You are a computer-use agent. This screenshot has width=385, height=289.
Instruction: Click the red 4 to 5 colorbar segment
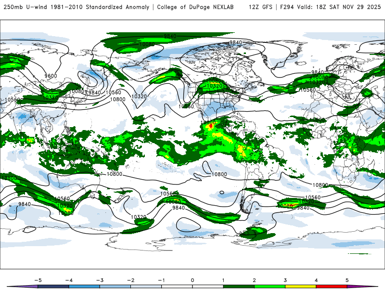[332, 287]
